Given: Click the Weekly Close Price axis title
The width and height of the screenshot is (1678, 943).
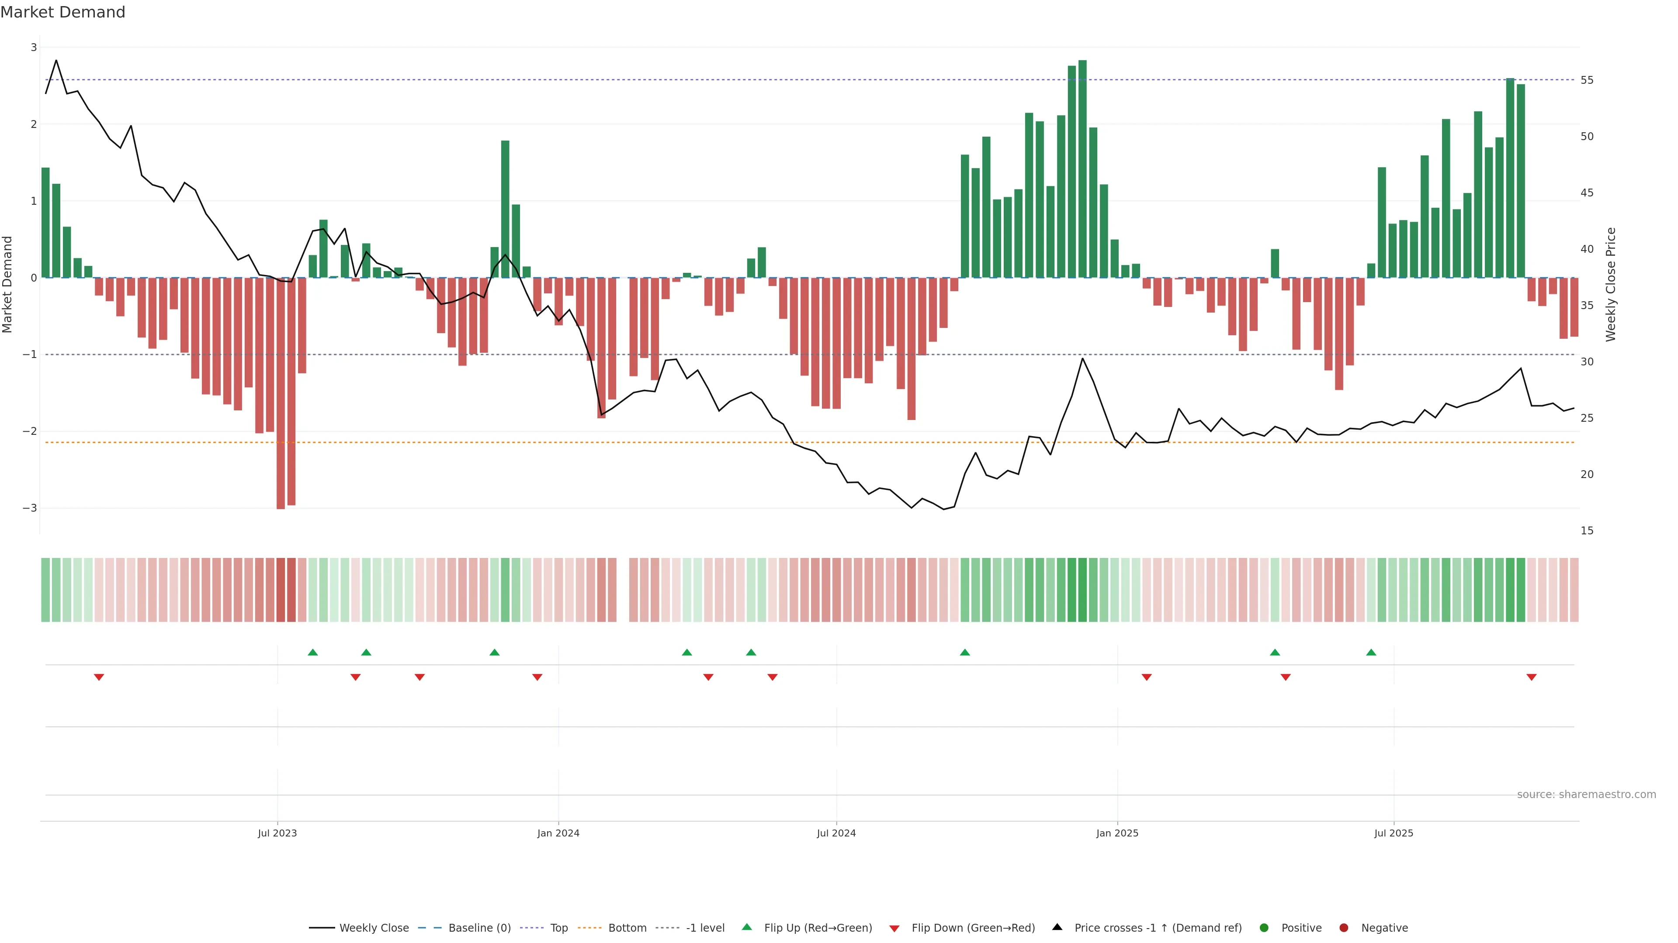Looking at the screenshot, I should pyautogui.click(x=1611, y=284).
